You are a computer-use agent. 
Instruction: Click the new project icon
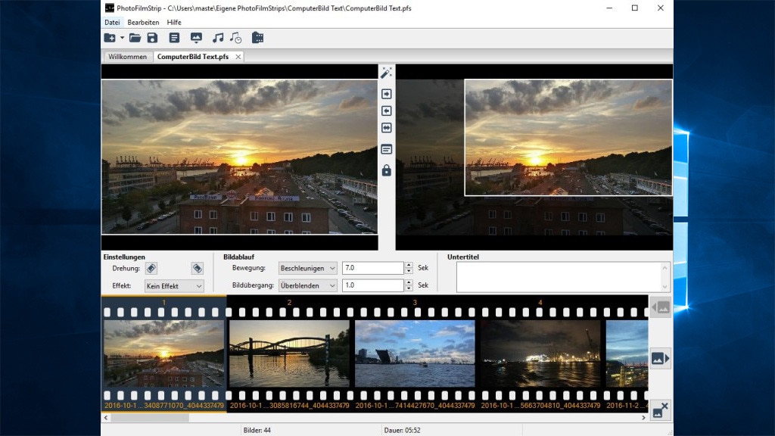pos(110,38)
